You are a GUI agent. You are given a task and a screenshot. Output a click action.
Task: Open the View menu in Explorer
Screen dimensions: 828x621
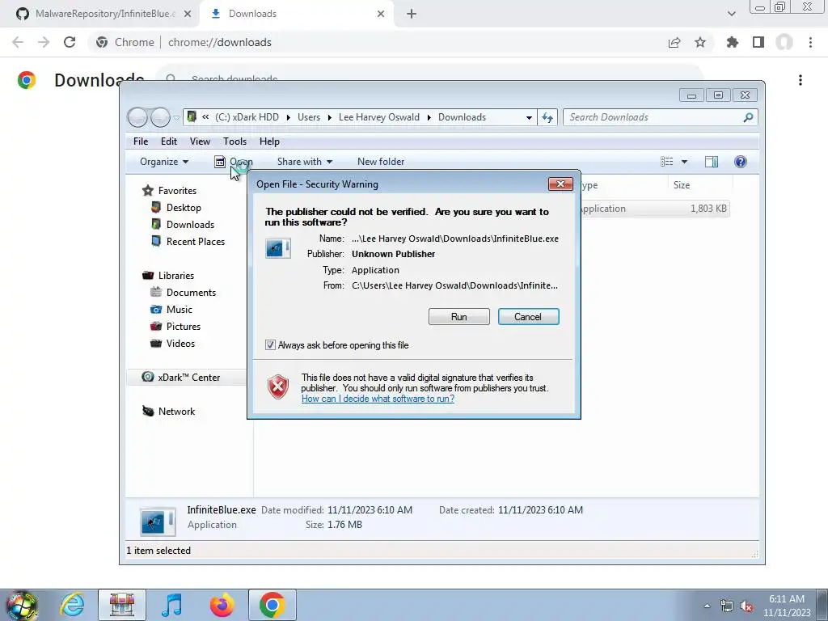[x=201, y=142]
